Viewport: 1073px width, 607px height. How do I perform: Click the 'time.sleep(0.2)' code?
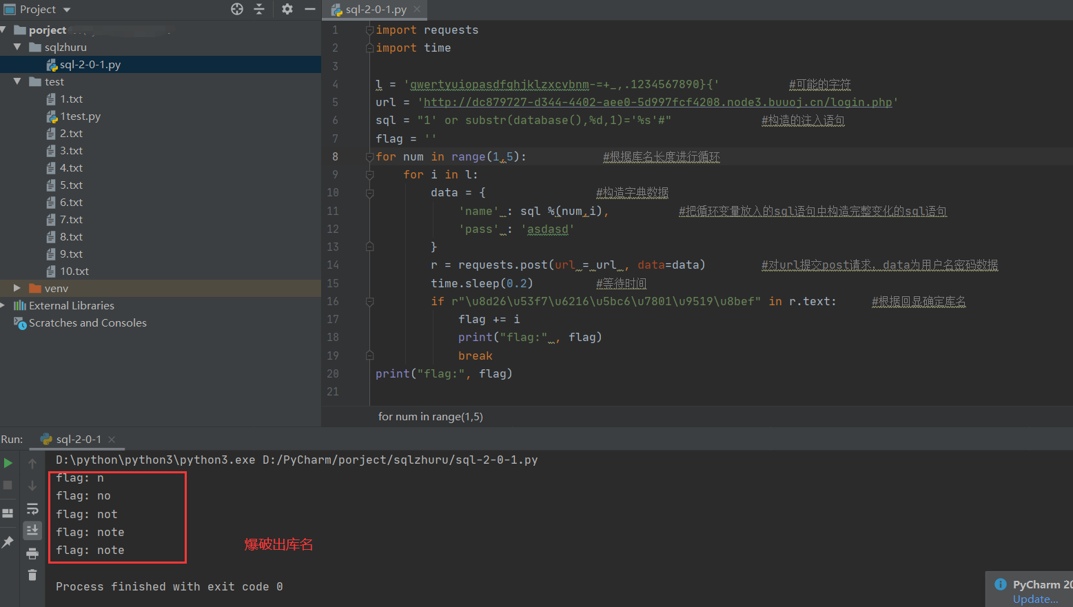(482, 283)
